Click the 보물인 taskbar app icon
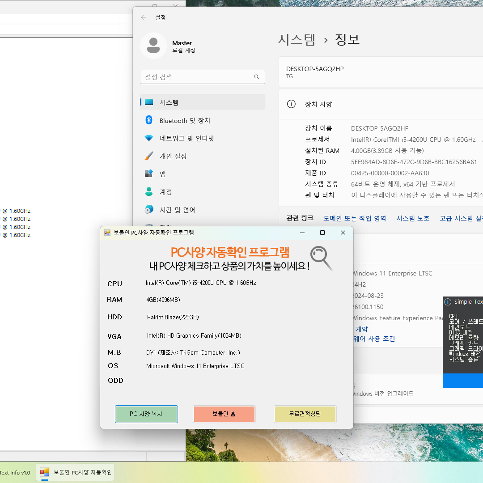This screenshot has width=483, height=483. click(45, 472)
